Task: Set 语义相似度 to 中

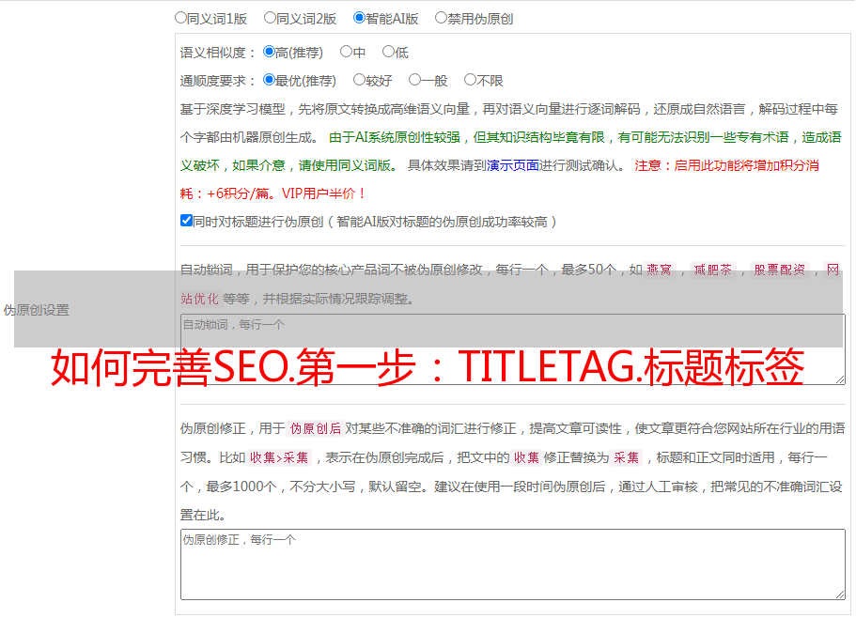Action: (346, 52)
